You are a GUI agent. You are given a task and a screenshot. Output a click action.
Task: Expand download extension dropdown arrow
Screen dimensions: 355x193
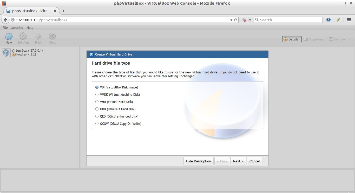click(250, 20)
